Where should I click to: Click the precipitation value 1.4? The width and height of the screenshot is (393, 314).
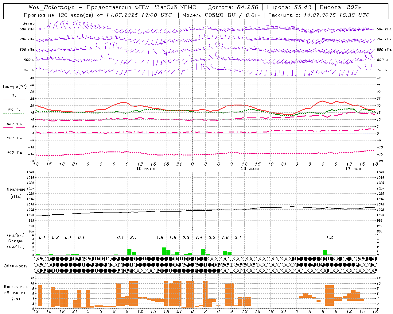click(x=199, y=237)
